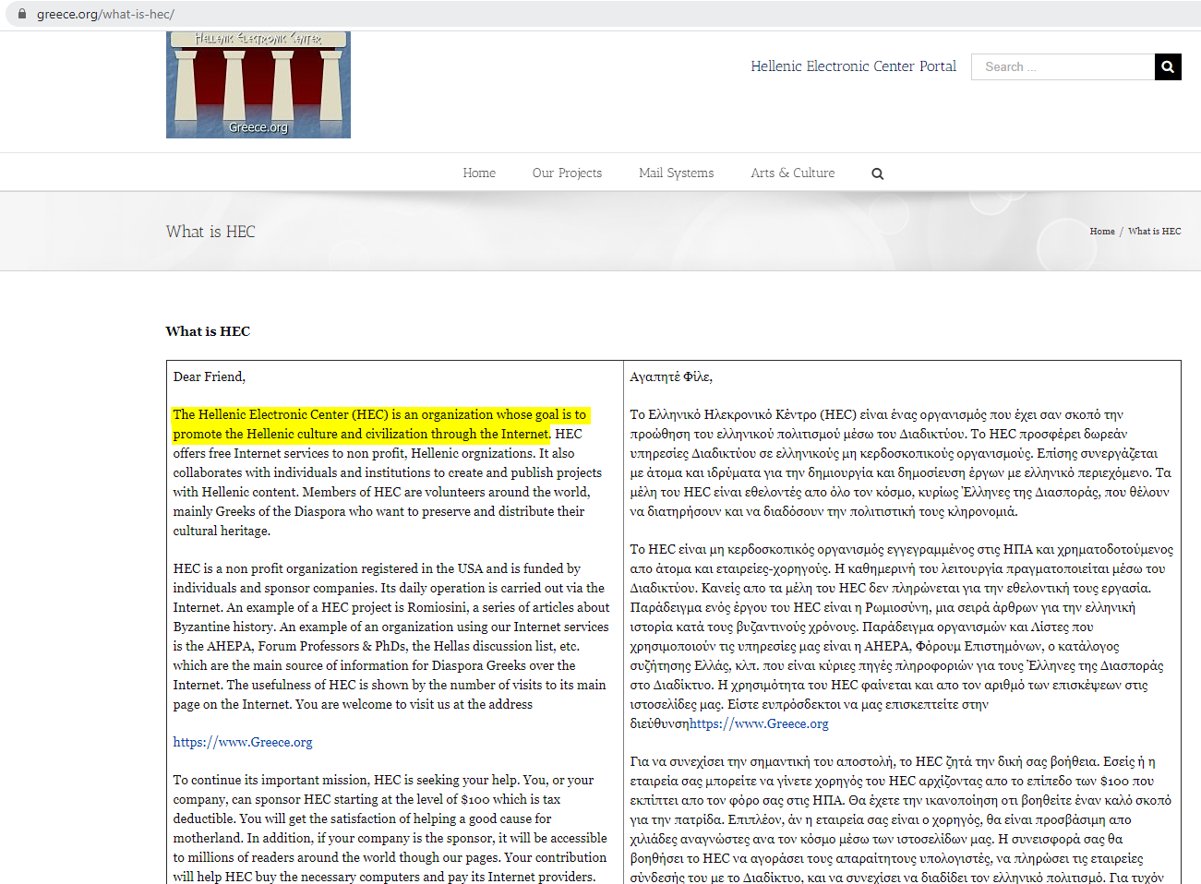Open the Home menu item
The height and width of the screenshot is (884, 1201).
479,173
